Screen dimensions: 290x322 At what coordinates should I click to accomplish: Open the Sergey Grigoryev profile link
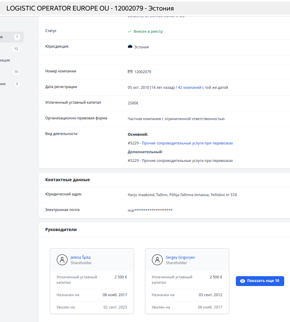(180, 257)
